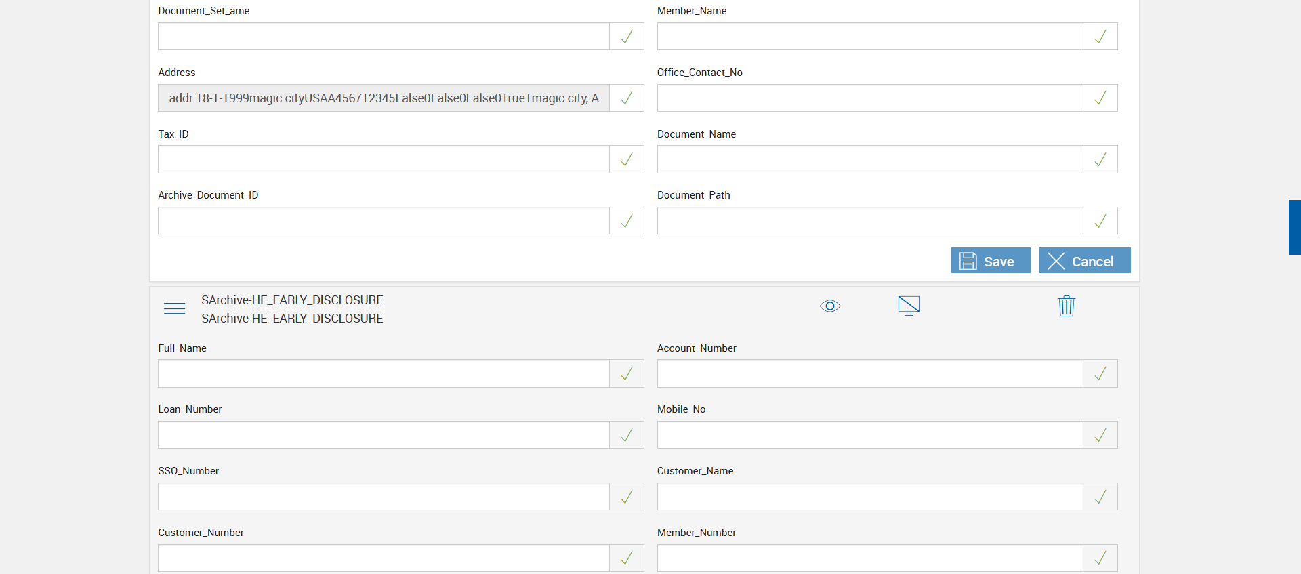Click the blue tab on right edge
The height and width of the screenshot is (574, 1301).
(x=1294, y=227)
